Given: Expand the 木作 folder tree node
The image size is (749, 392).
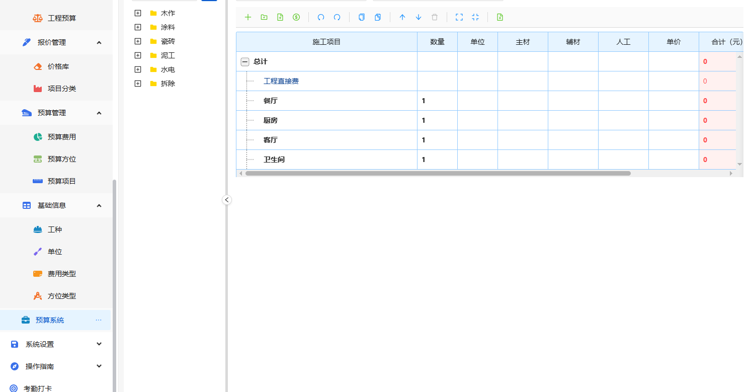Looking at the screenshot, I should click(x=138, y=13).
